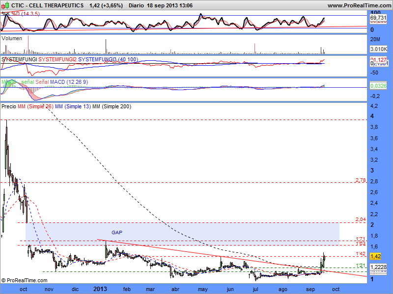Click the 3,2 price axis label
Screen dimensions: 393x294
(x=374, y=160)
